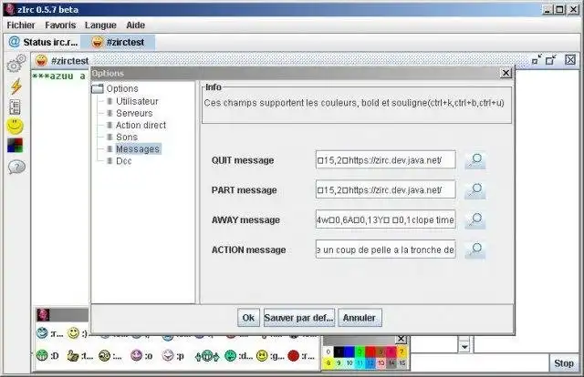Insert the green emoticon with raised arrows

tap(207, 356)
